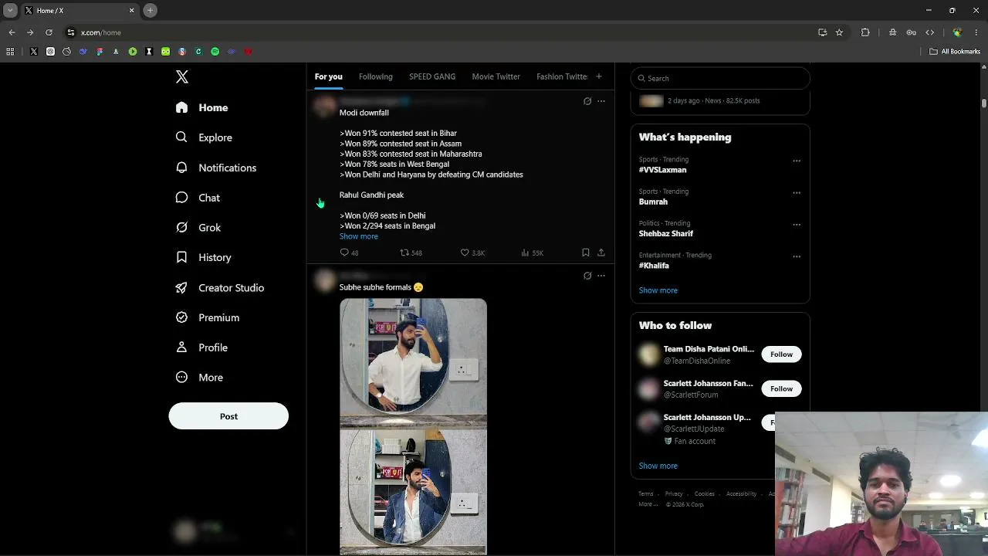
Task: Open options for #VVSLaxman trend
Action: (x=797, y=161)
